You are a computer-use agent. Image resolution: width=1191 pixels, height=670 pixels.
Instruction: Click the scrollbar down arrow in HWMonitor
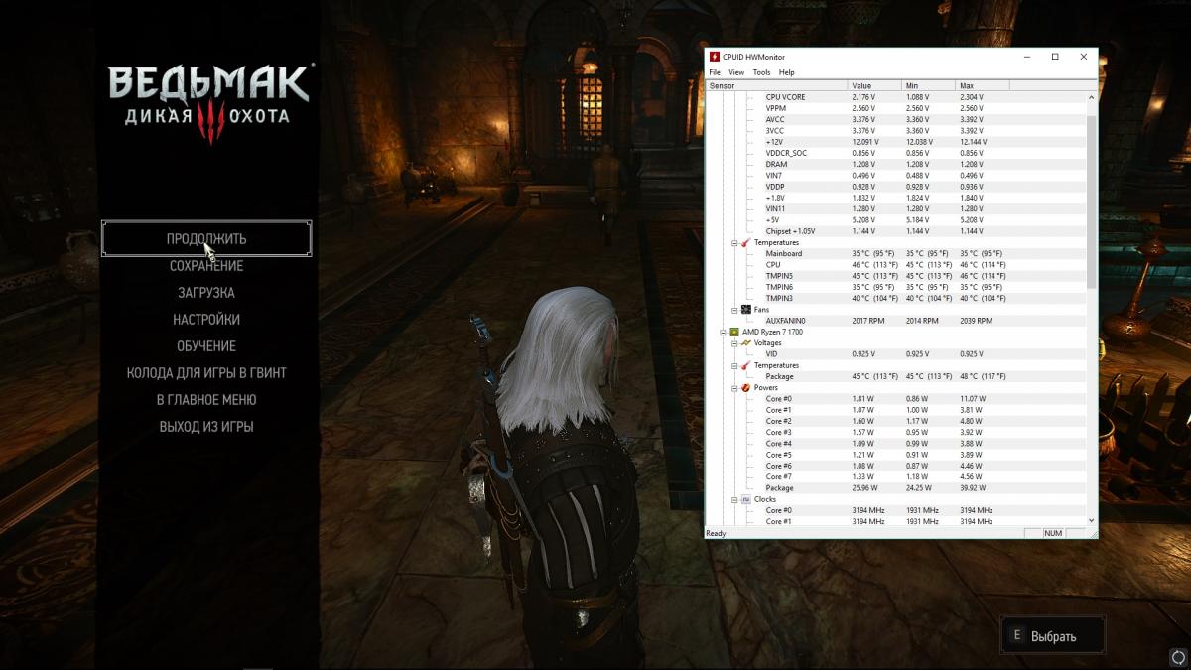coord(1092,520)
